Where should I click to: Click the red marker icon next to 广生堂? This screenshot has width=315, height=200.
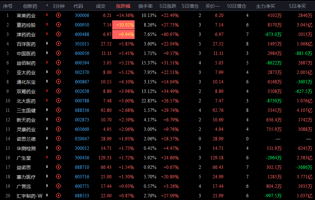coord(47,158)
